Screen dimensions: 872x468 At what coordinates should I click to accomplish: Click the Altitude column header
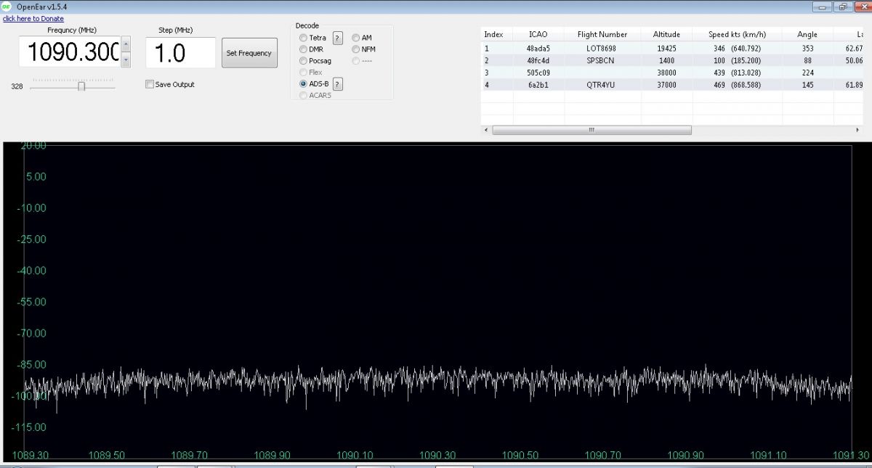click(x=666, y=34)
